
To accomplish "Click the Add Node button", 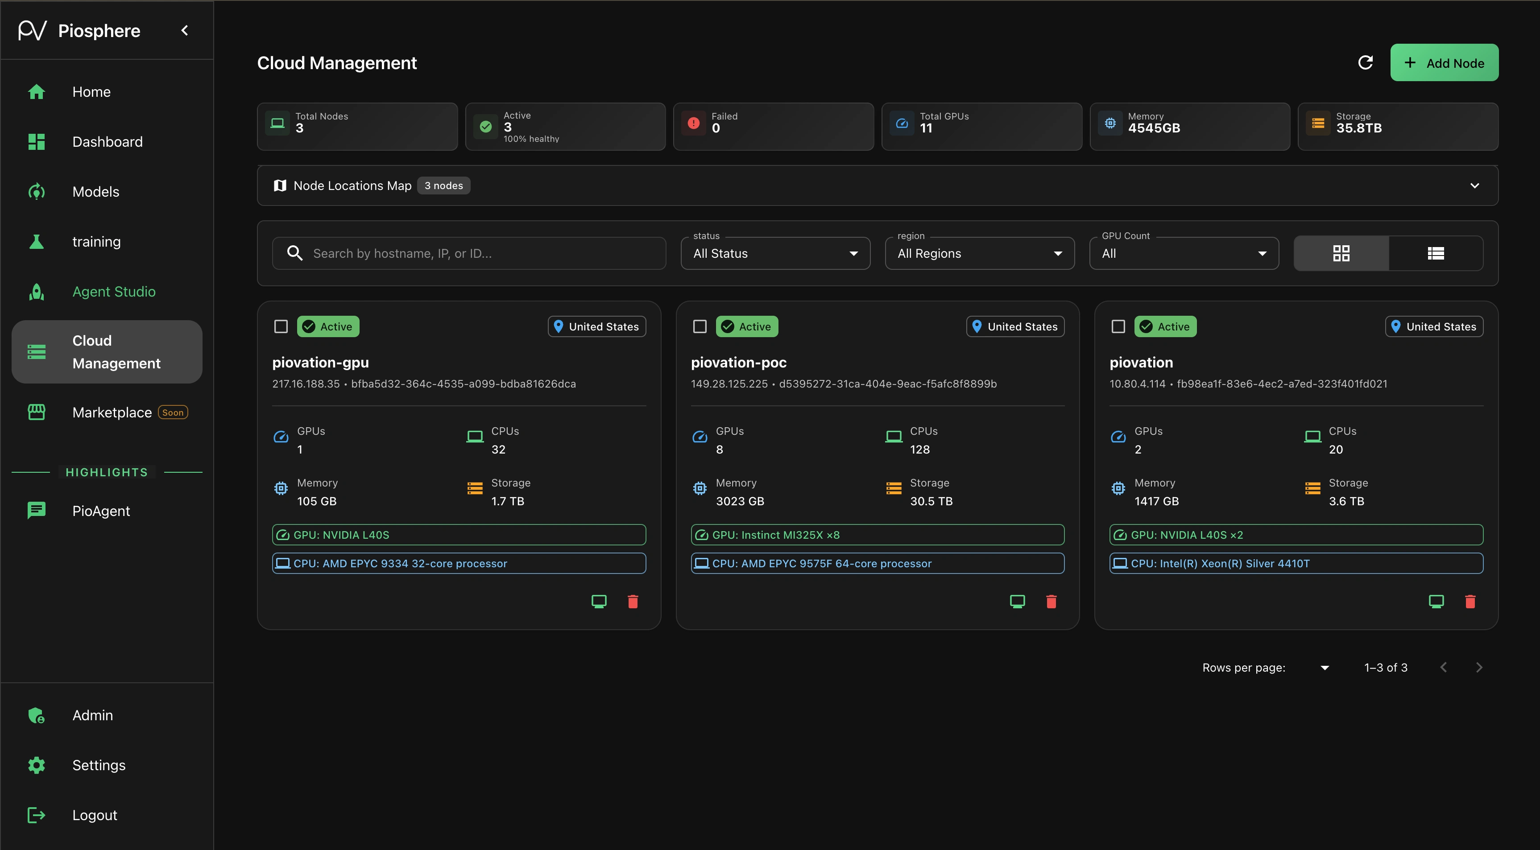I will point(1444,63).
